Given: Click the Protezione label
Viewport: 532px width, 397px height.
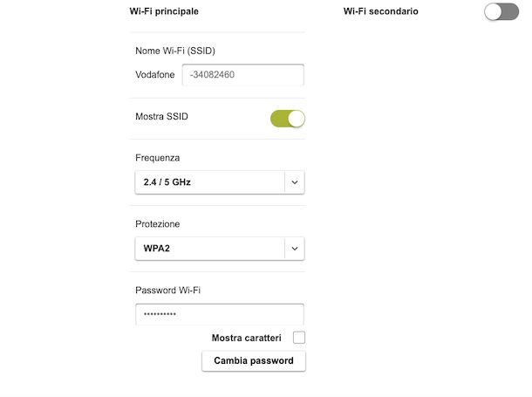Looking at the screenshot, I should pos(158,224).
